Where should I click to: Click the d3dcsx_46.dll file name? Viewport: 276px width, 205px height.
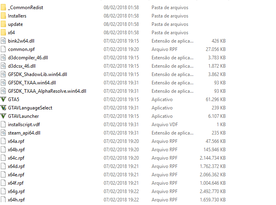(x=22, y=66)
